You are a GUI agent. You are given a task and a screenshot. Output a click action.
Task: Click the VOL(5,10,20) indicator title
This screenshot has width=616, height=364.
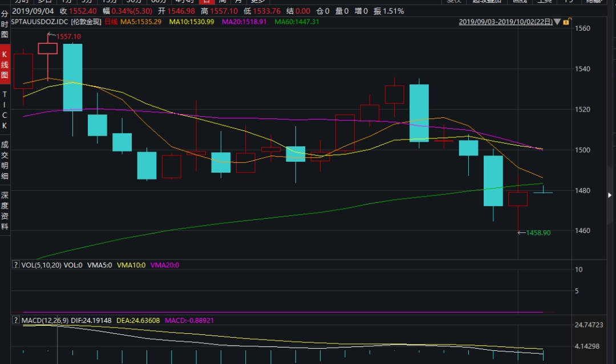40,265
